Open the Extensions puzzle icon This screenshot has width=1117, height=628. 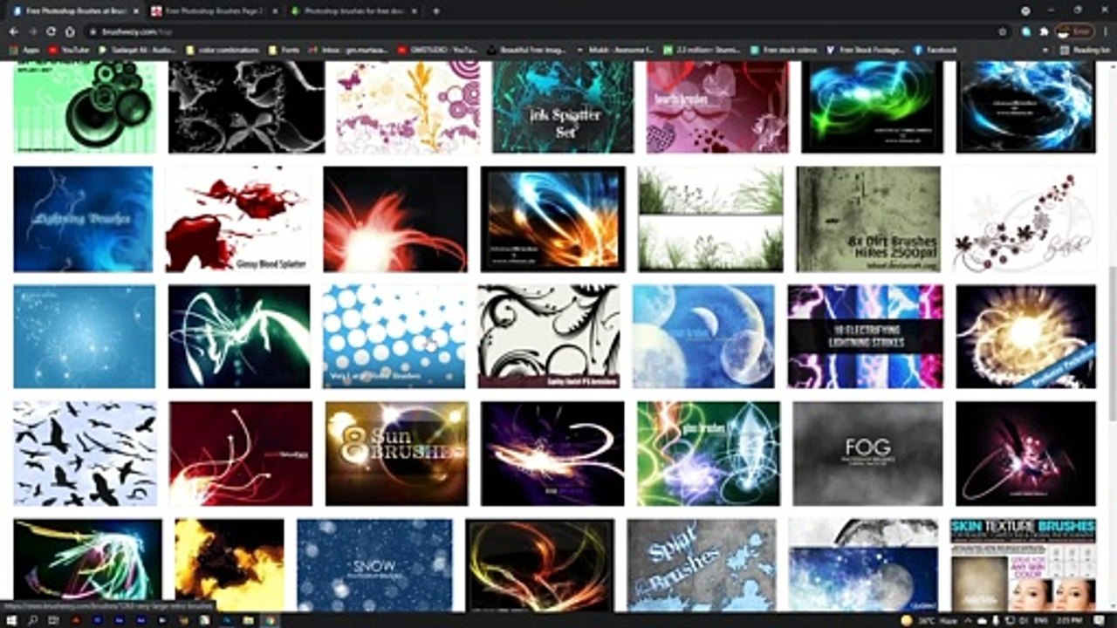click(1044, 31)
